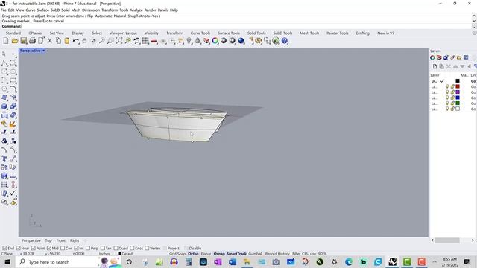The height and width of the screenshot is (268, 477).
Task: Toggle the Mid osnap checkbox
Action: pyautogui.click(x=49, y=248)
